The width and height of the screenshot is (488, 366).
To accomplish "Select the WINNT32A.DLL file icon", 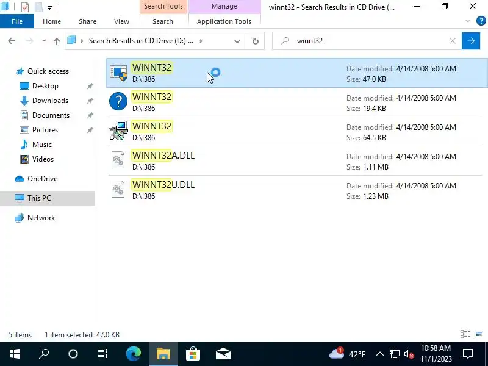I will 118,160.
